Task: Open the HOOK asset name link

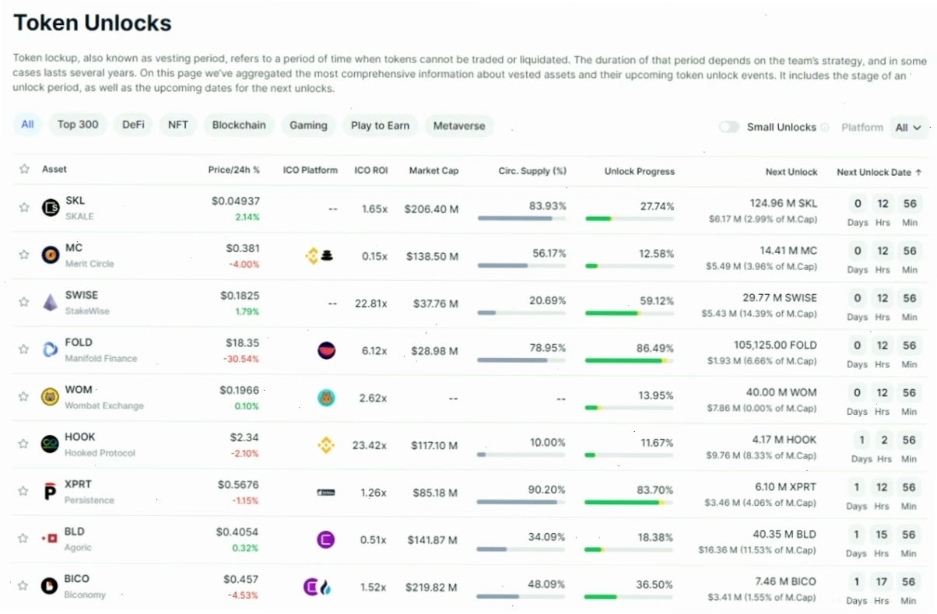Action: tap(80, 437)
